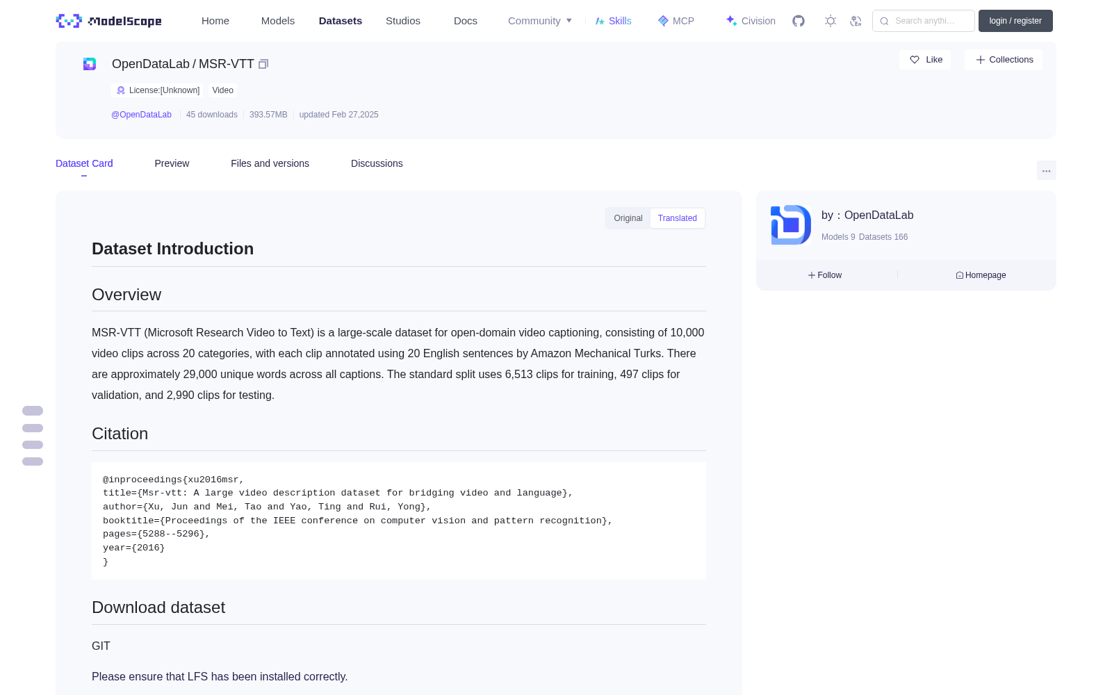This screenshot has width=1112, height=695.
Task: Click the 'year={2016}' citation line
Action: point(134,548)
